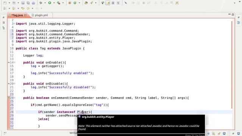Image resolution: width=242 pixels, height=136 pixels.
Task: Click the Player word on line 28
Action: point(83,112)
